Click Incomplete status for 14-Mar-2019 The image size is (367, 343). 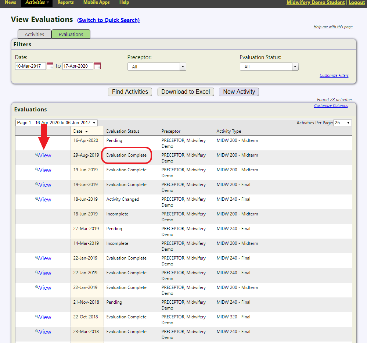(x=117, y=243)
